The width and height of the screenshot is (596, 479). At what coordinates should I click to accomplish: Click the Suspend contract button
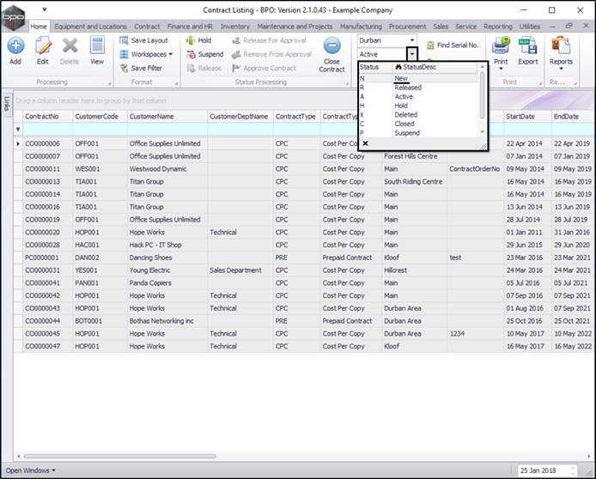click(205, 54)
